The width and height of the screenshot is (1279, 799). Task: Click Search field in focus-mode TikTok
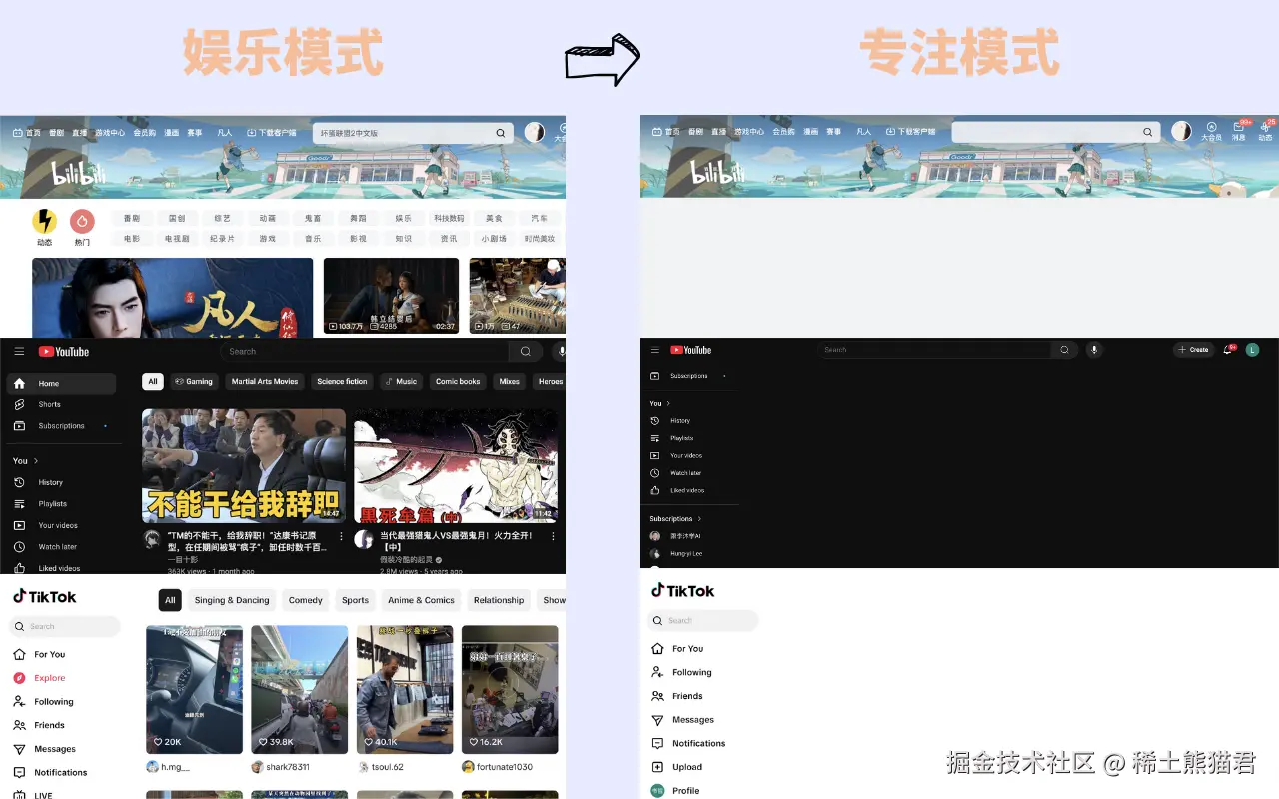[x=703, y=621]
